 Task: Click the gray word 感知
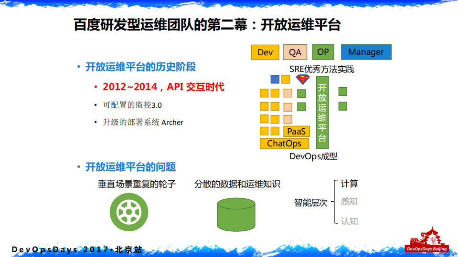pyautogui.click(x=349, y=202)
